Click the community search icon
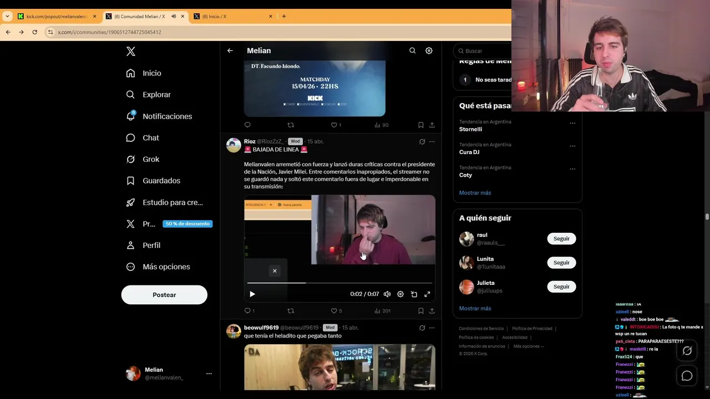 point(412,50)
